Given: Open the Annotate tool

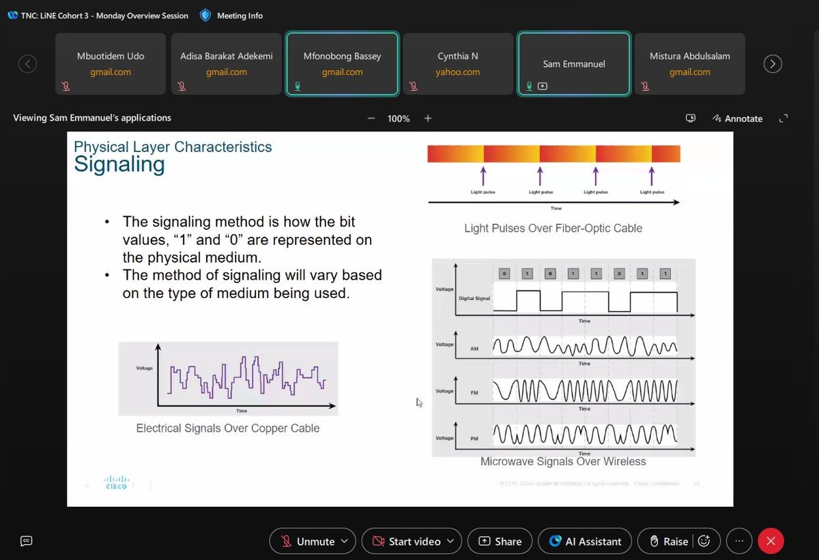Looking at the screenshot, I should pos(737,118).
